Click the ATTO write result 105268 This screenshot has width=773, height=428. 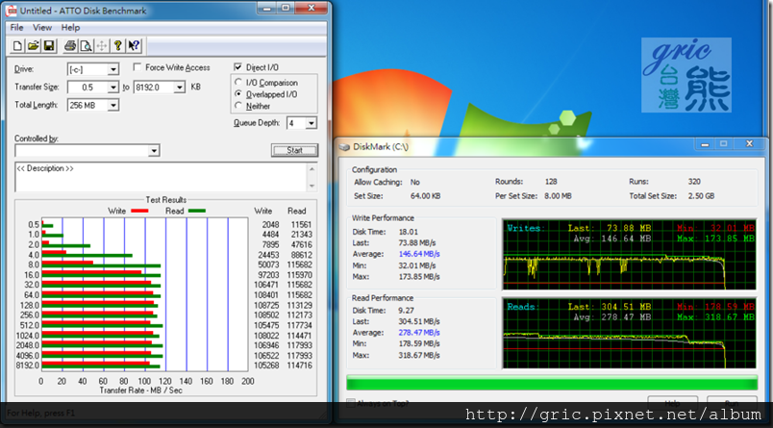tap(266, 365)
